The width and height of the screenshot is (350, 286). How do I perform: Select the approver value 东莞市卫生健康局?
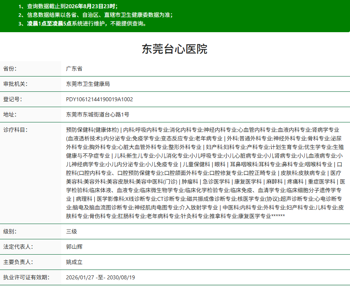tap(88, 84)
